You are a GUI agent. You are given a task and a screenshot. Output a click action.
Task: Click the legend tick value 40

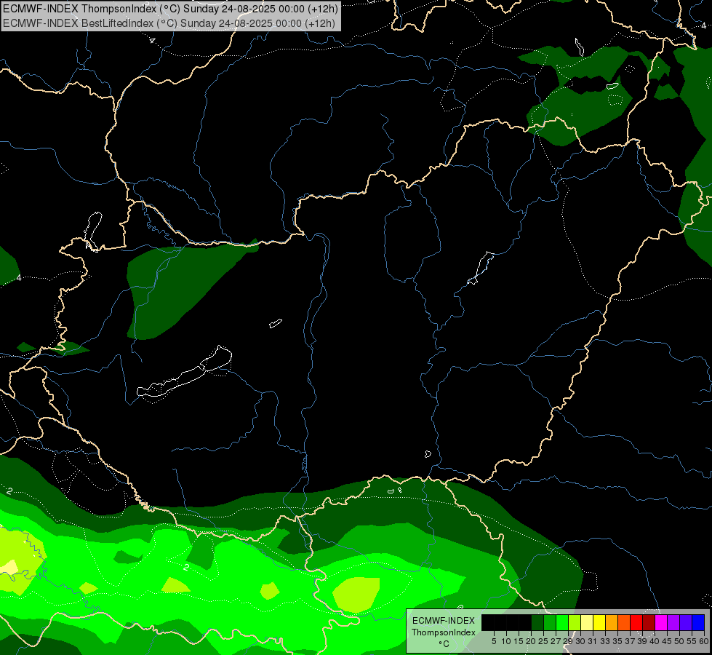click(655, 641)
